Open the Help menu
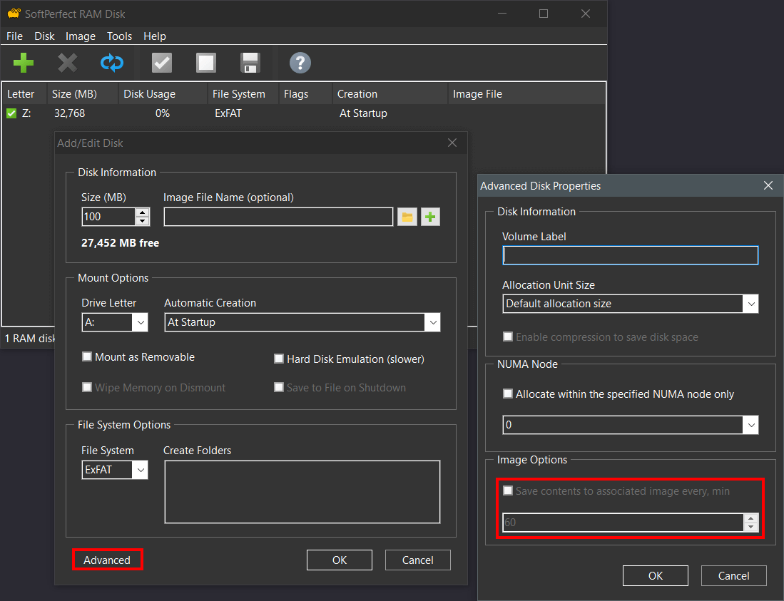 click(x=155, y=36)
